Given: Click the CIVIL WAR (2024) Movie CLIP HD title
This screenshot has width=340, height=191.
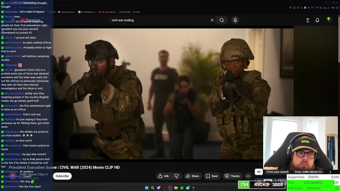Looking at the screenshot, I should pyautogui.click(x=90, y=167).
